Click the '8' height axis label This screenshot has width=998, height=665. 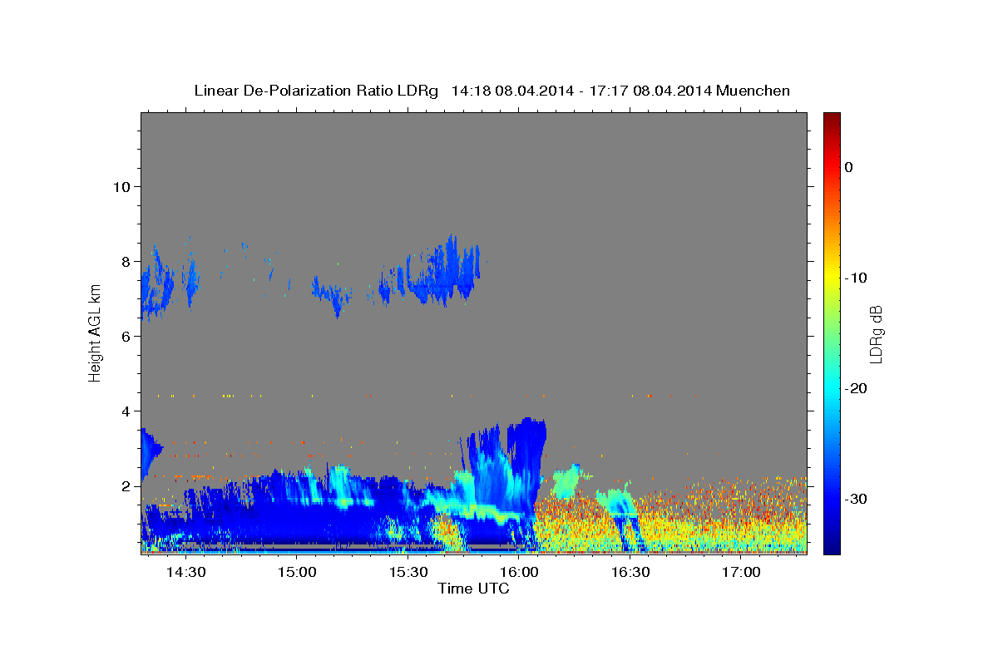tap(126, 261)
